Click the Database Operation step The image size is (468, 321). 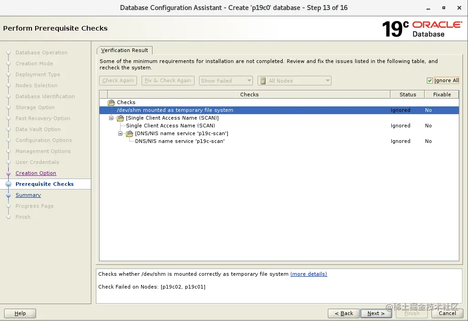point(42,53)
